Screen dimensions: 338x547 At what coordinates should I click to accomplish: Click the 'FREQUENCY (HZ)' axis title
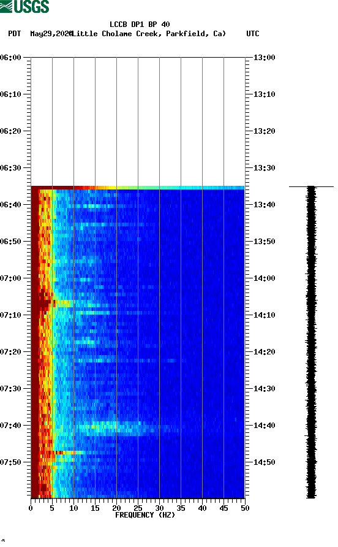(x=145, y=515)
